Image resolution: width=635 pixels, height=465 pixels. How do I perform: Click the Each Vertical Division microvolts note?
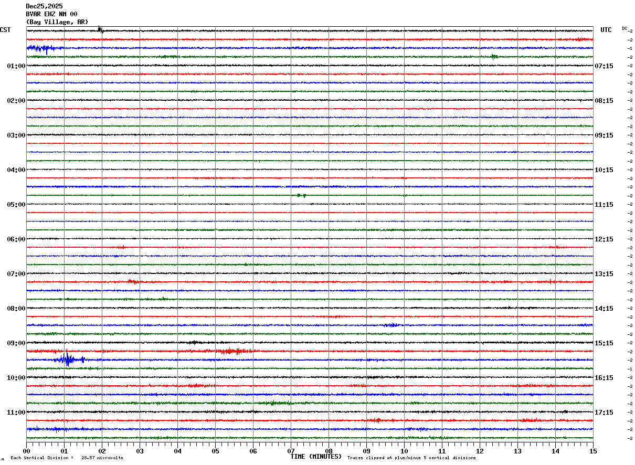click(67, 458)
